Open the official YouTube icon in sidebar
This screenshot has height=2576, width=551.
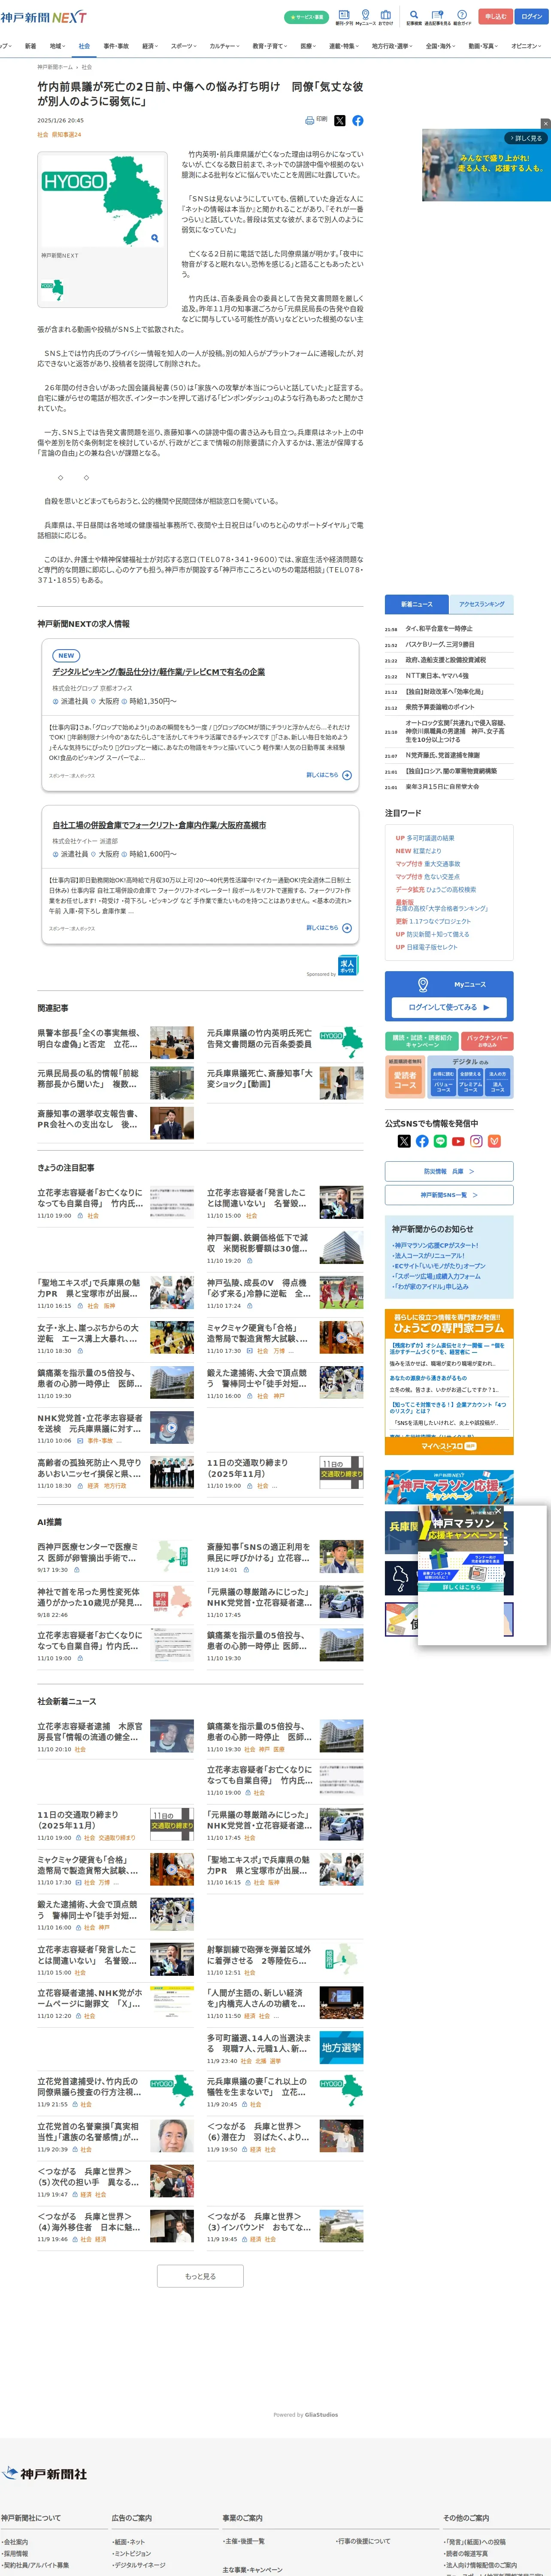pos(458,1141)
